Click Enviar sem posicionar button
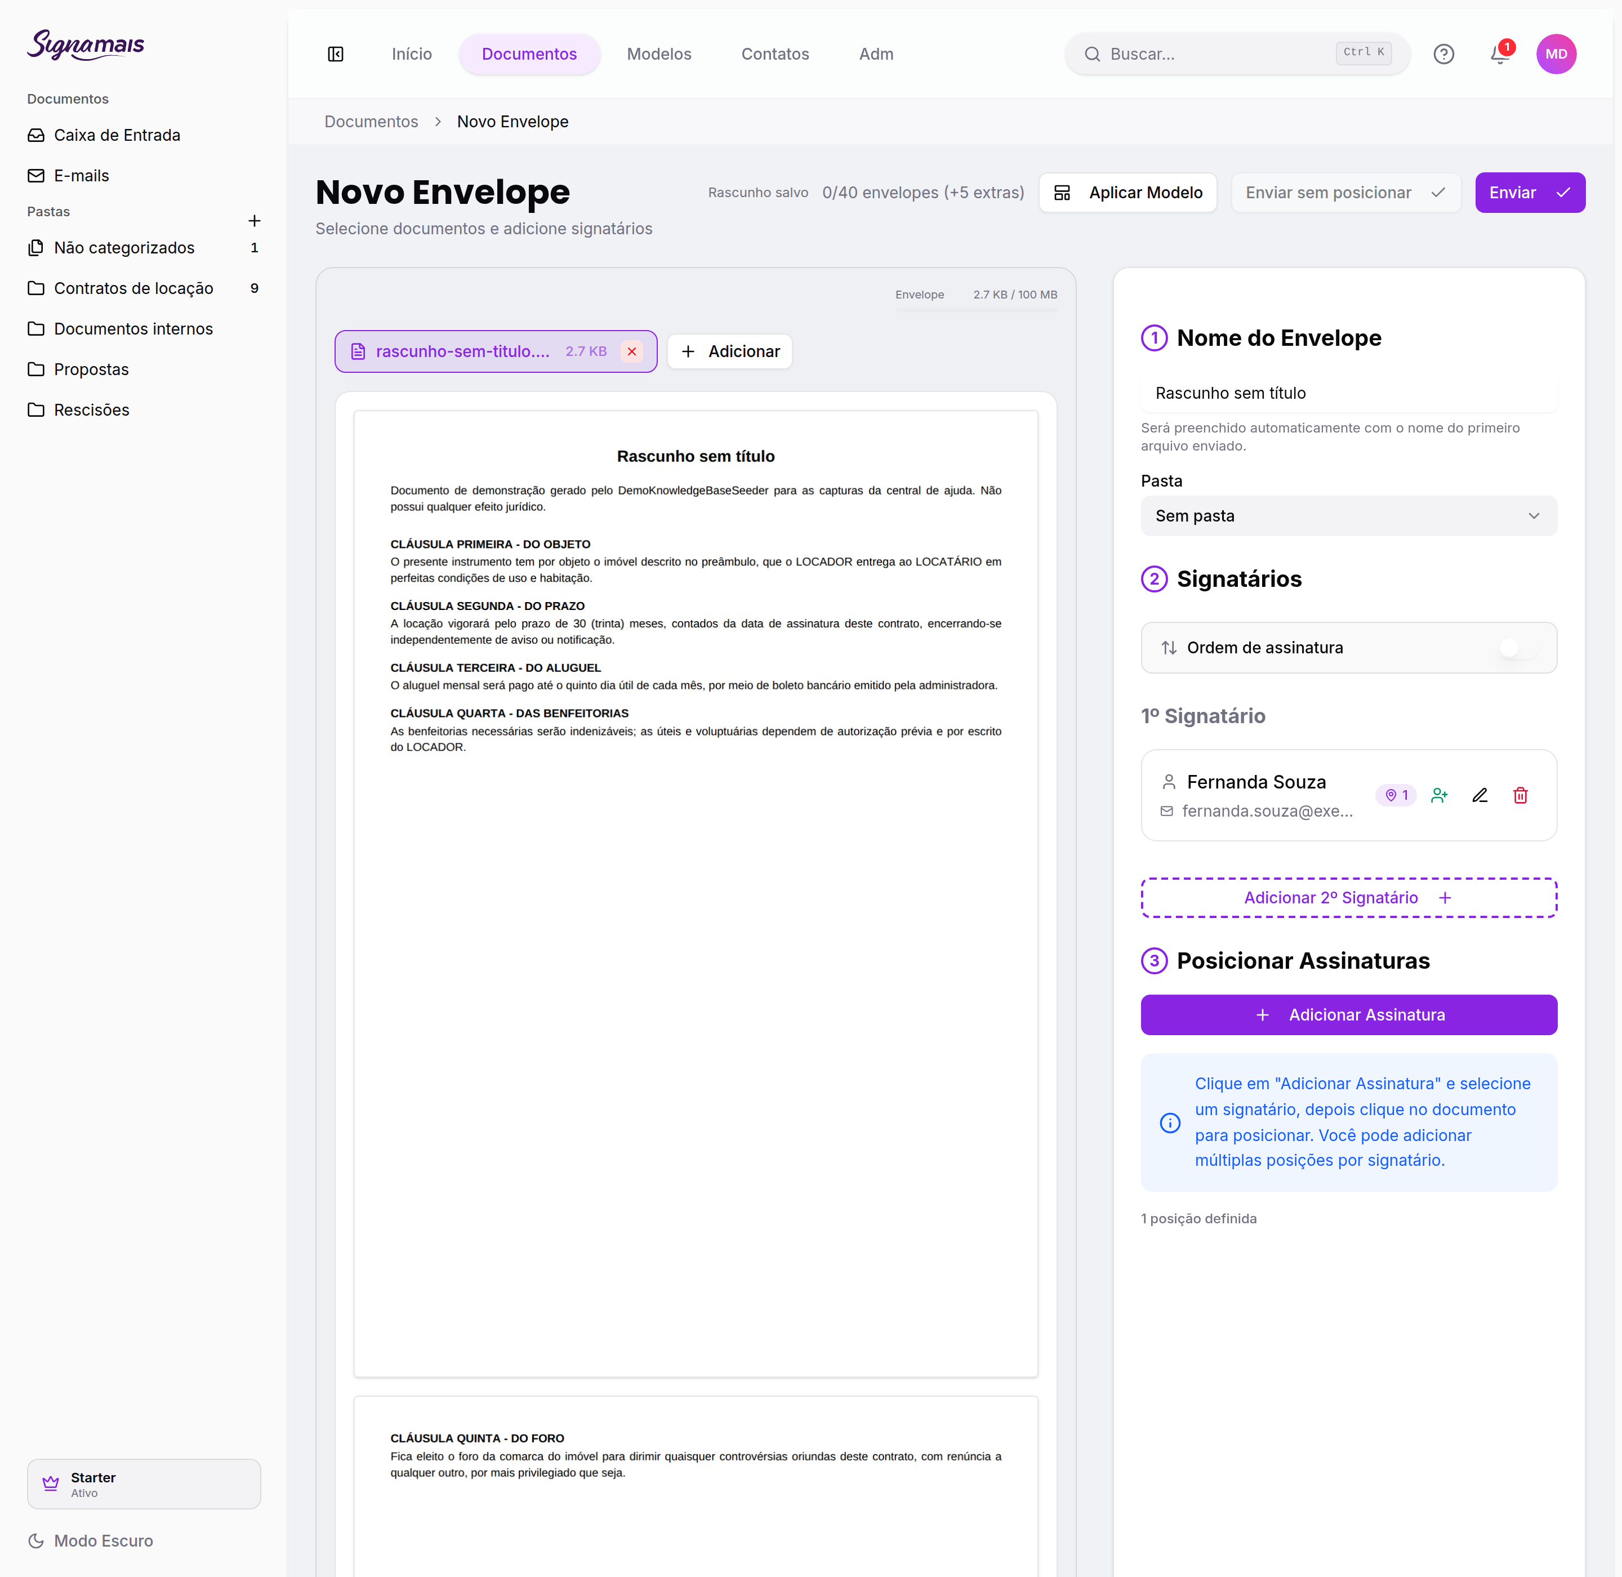The height and width of the screenshot is (1577, 1622). click(x=1345, y=192)
